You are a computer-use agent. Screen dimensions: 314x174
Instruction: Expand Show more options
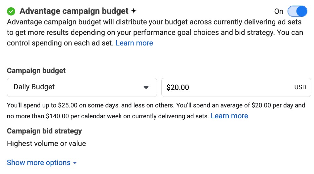click(x=39, y=163)
